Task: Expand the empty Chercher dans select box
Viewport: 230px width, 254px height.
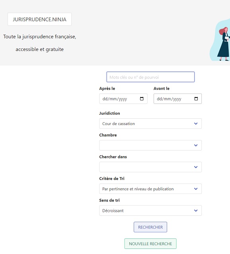Action: [x=150, y=167]
